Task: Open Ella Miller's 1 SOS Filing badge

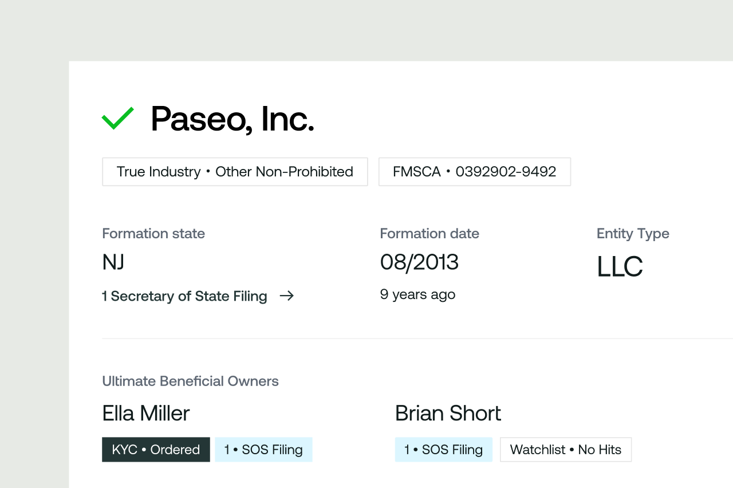Action: pos(263,450)
